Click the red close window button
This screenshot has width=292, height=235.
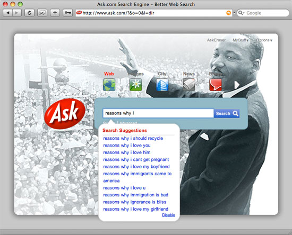tap(5, 4)
